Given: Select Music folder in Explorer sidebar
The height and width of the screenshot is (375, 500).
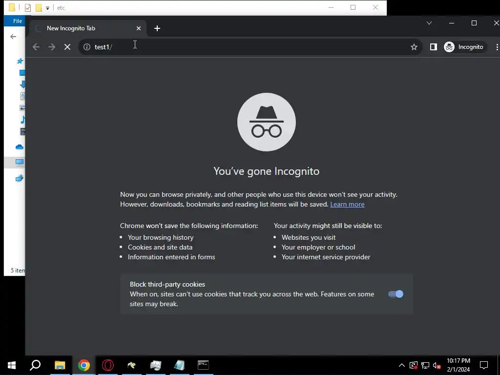Looking at the screenshot, I should (22, 120).
